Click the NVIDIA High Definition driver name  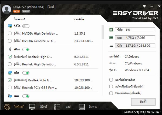click(x=36, y=33)
